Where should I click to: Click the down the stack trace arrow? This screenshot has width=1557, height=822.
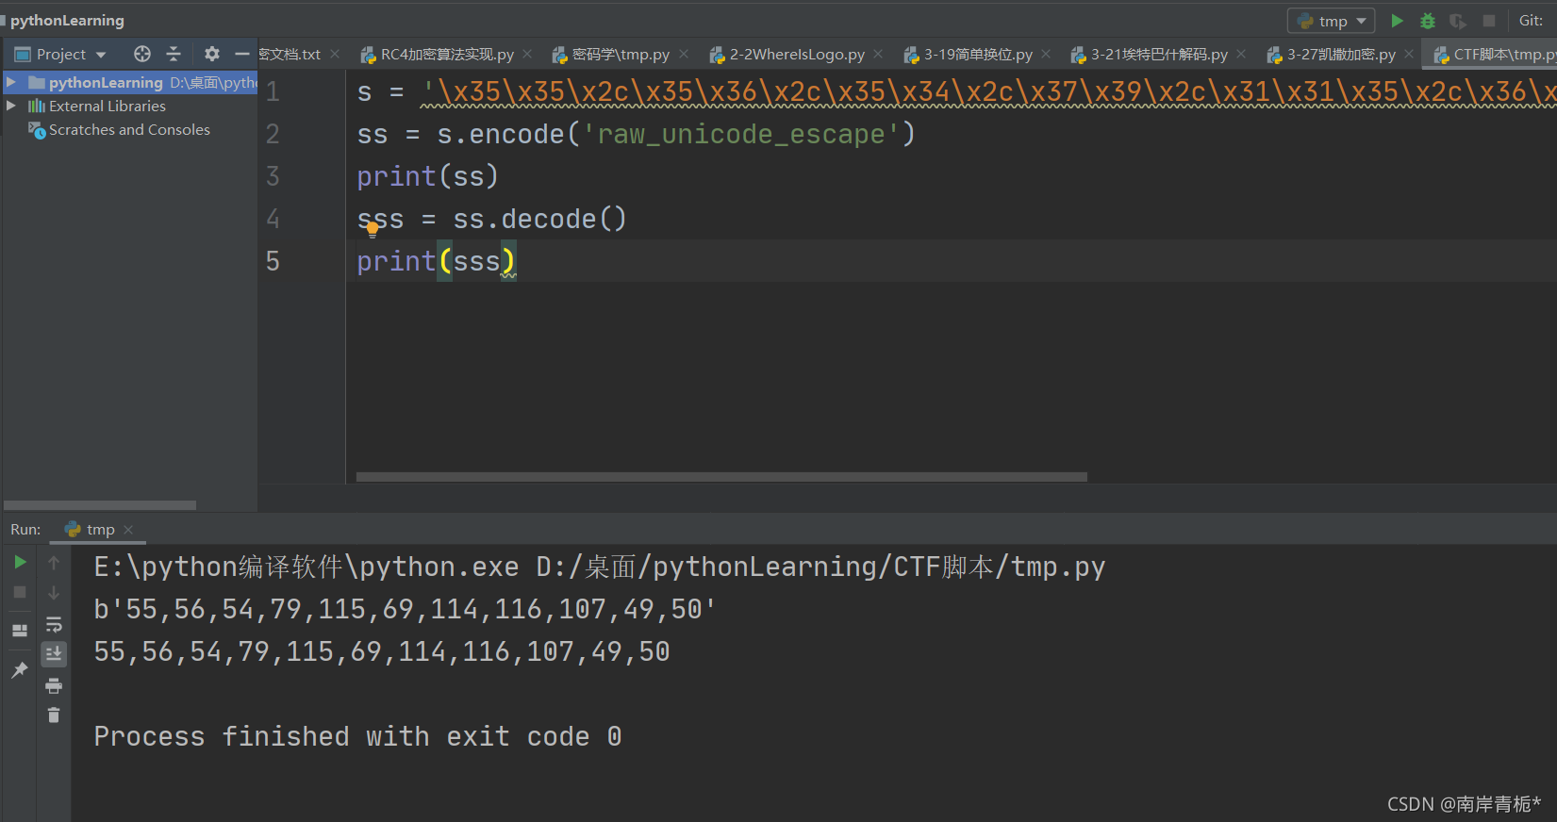point(54,592)
